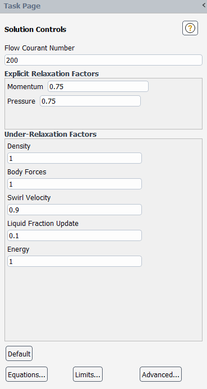
Task: Click the Task Page title bar
Action: pos(103,6)
